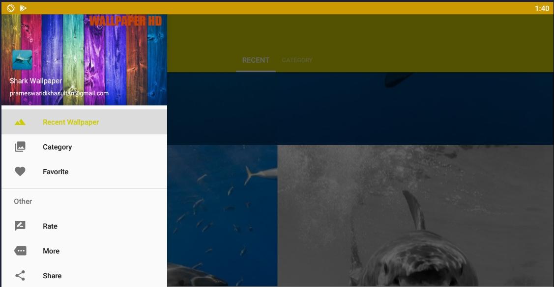This screenshot has width=554, height=287.
Task: Open Recent Wallpaper menu item
Action: pos(84,122)
